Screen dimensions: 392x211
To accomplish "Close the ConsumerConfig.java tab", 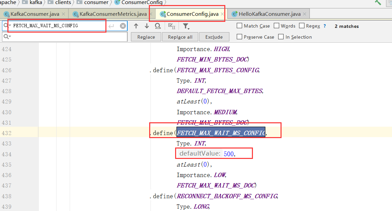I will pos(222,14).
